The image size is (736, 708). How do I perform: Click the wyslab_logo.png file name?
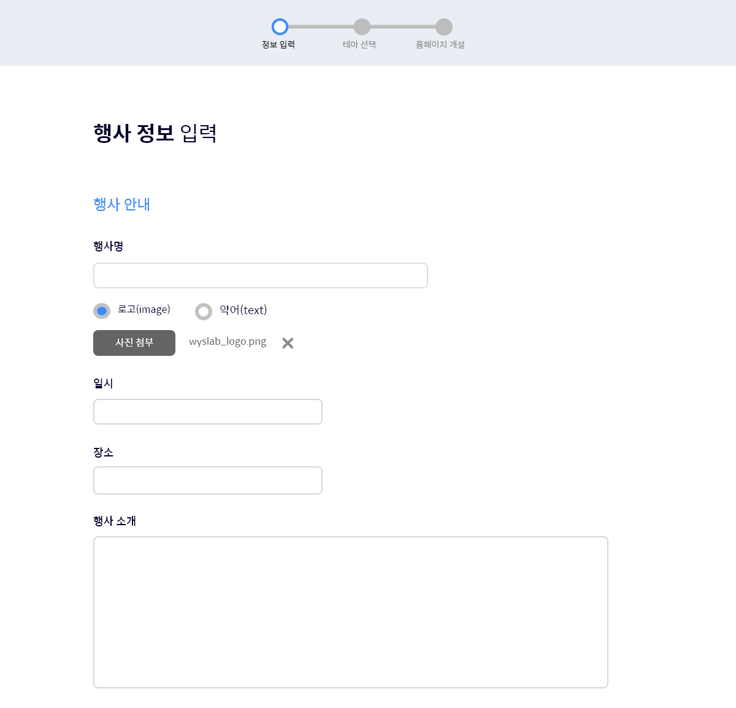(x=228, y=342)
